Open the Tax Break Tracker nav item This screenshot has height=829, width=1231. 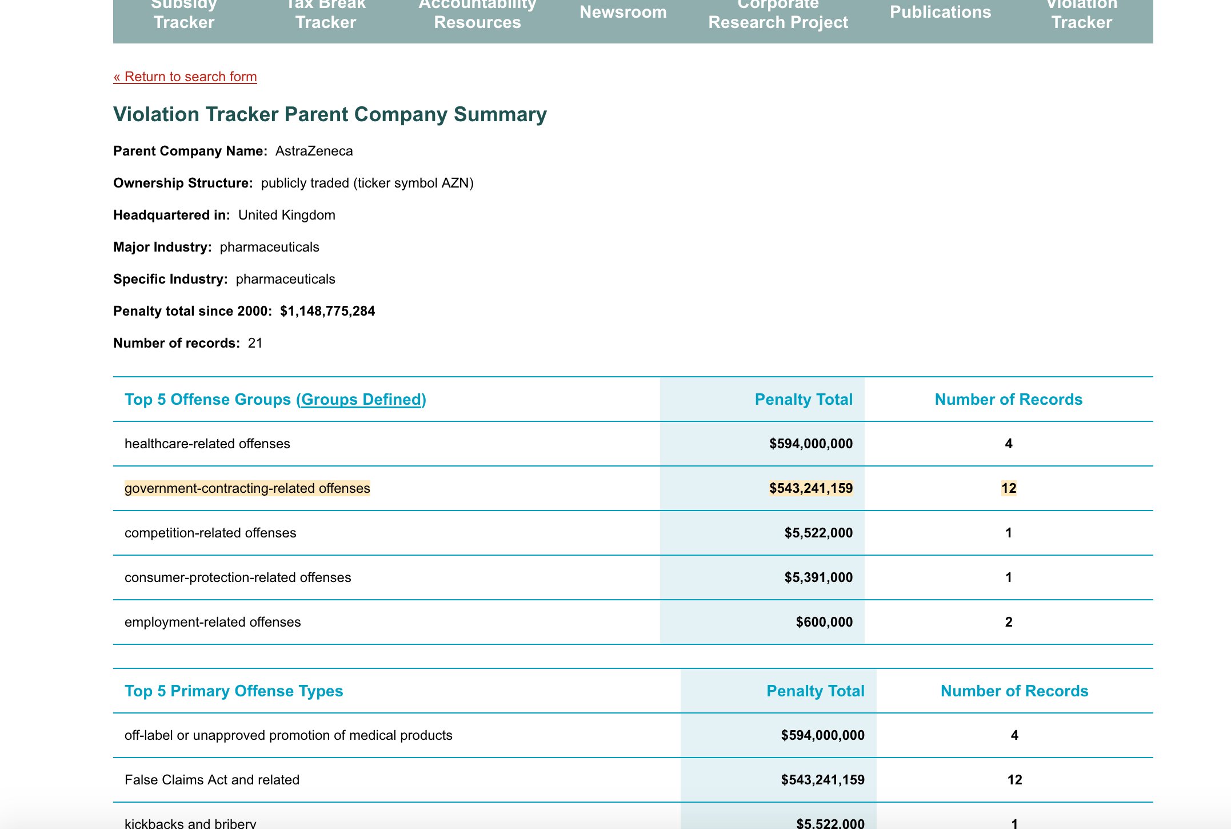tap(326, 14)
